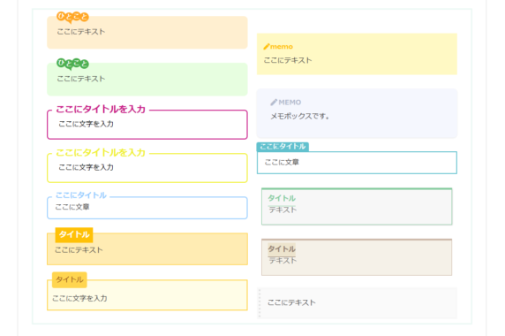Click the teal ここにタイトル tab label
Image resolution: width=505 pixels, height=336 pixels.
(283, 147)
